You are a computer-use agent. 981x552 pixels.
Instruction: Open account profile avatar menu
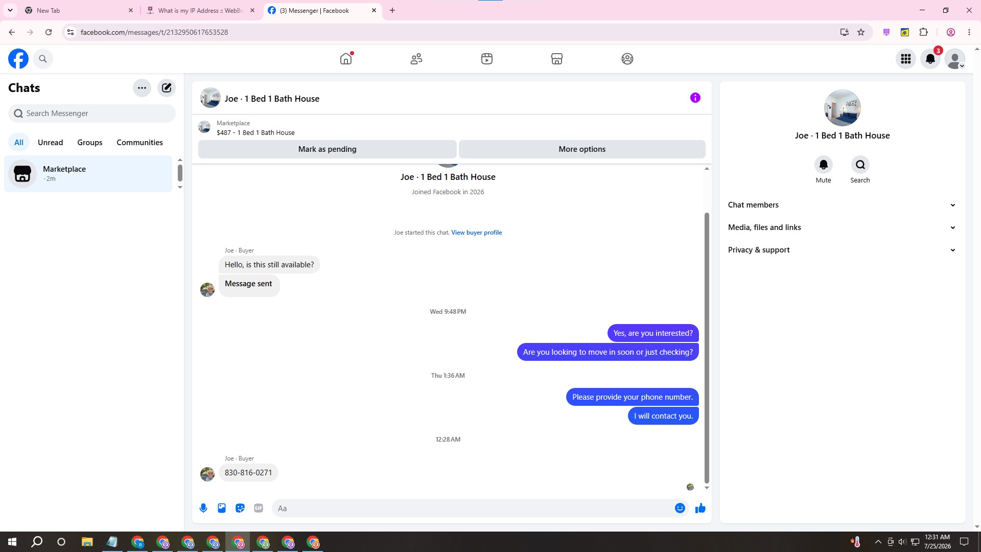955,59
